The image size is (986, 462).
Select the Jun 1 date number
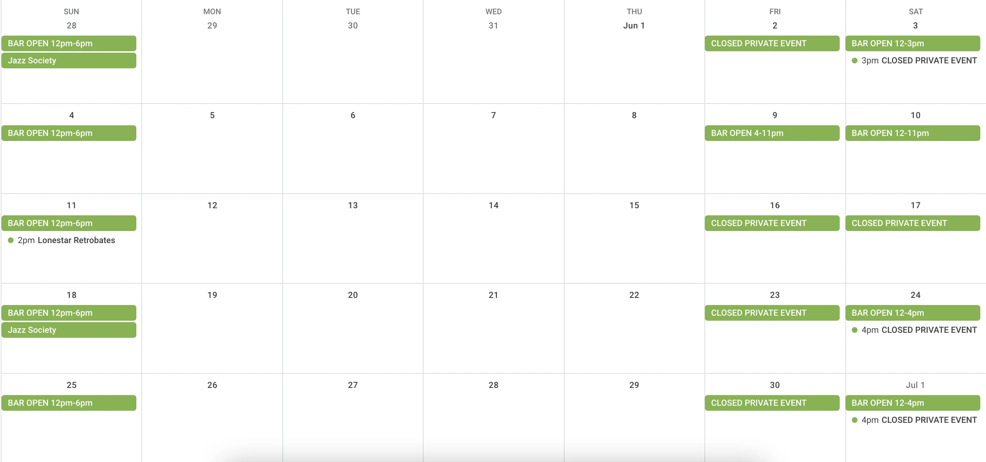[x=634, y=26]
